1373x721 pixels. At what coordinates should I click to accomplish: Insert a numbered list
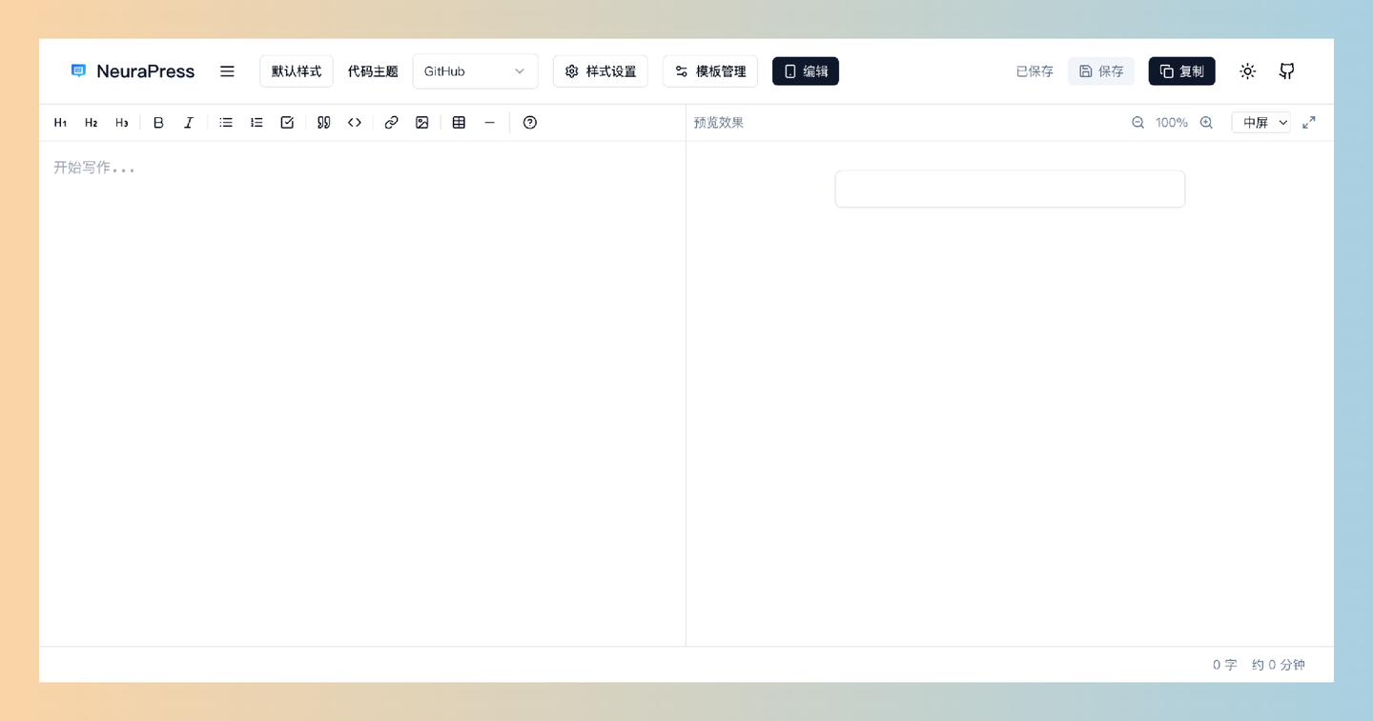click(x=256, y=123)
